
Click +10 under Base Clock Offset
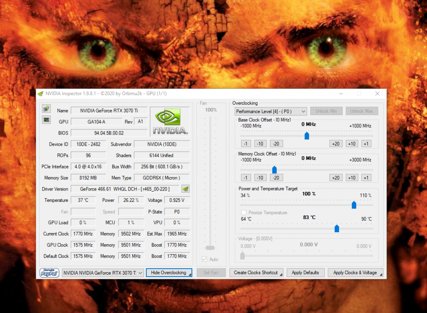point(352,143)
